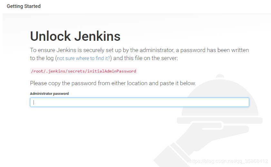The image size is (271, 167).
Task: Click the Administrator password input field
Action: 139,102
